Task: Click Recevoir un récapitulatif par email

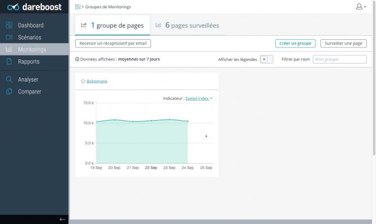Action: [113, 43]
